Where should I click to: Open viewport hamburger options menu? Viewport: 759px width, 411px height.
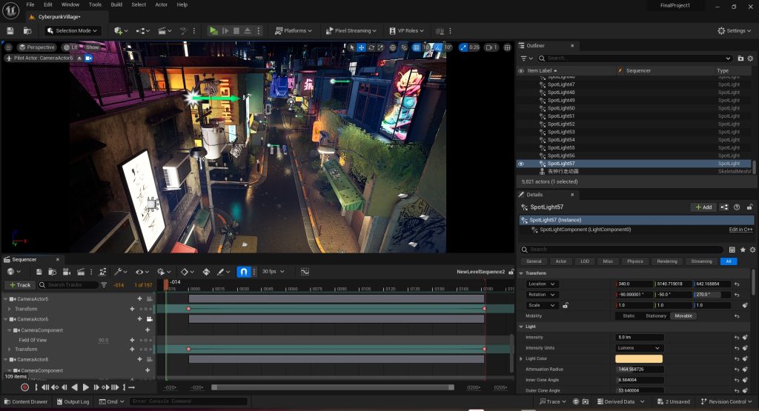coord(8,47)
